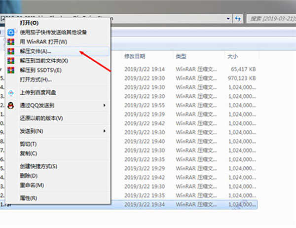
Task: Select 复制(C) in the context menu
Action: (x=28, y=153)
